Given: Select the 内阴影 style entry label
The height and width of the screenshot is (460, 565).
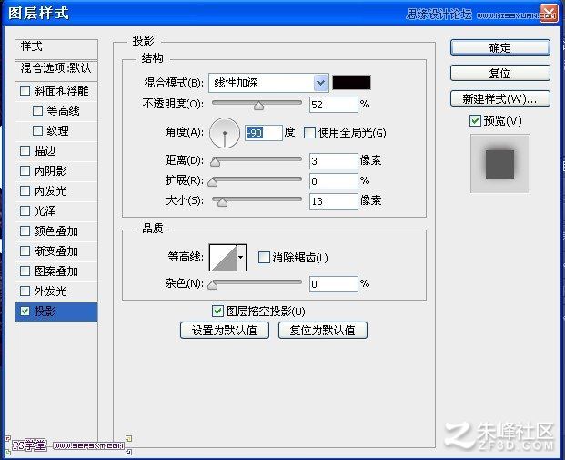Looking at the screenshot, I should tap(50, 170).
